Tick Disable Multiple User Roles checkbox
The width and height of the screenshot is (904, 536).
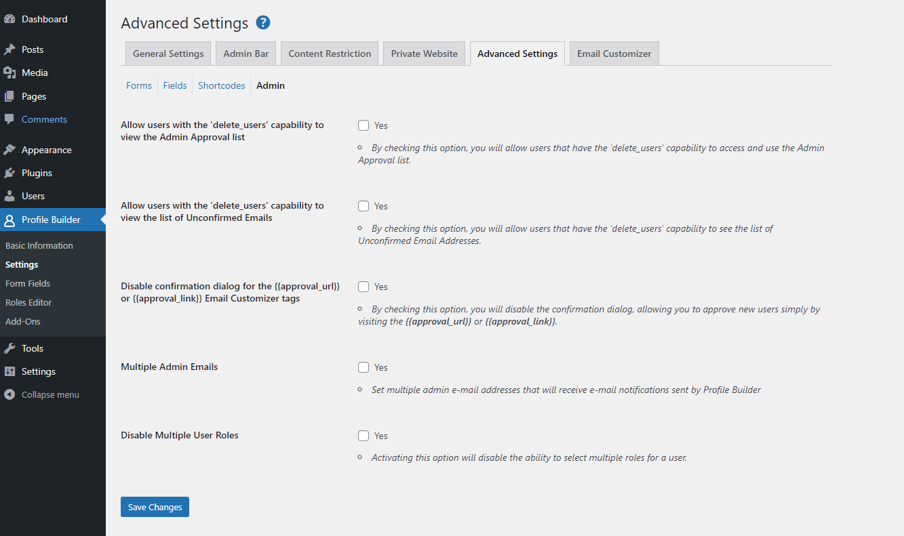[x=363, y=436]
